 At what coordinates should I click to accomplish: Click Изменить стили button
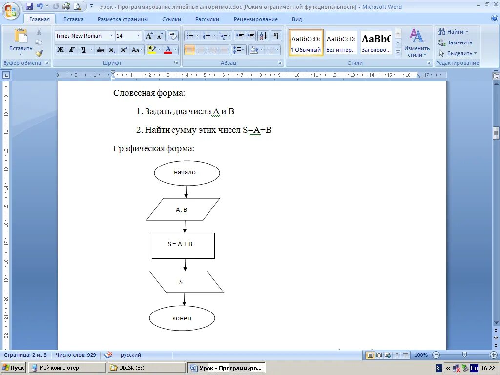pos(417,43)
